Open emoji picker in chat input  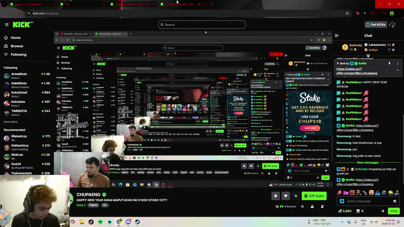395,201
